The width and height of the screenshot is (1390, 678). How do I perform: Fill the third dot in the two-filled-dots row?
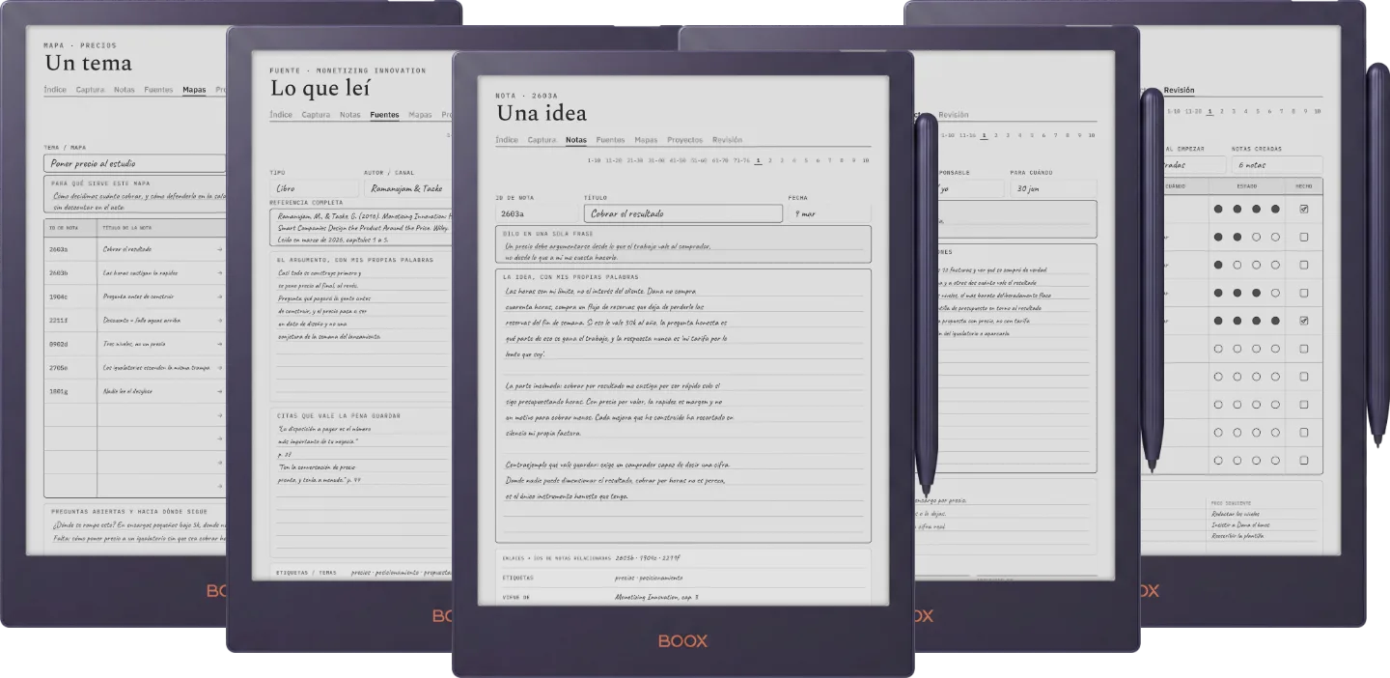tap(1256, 237)
